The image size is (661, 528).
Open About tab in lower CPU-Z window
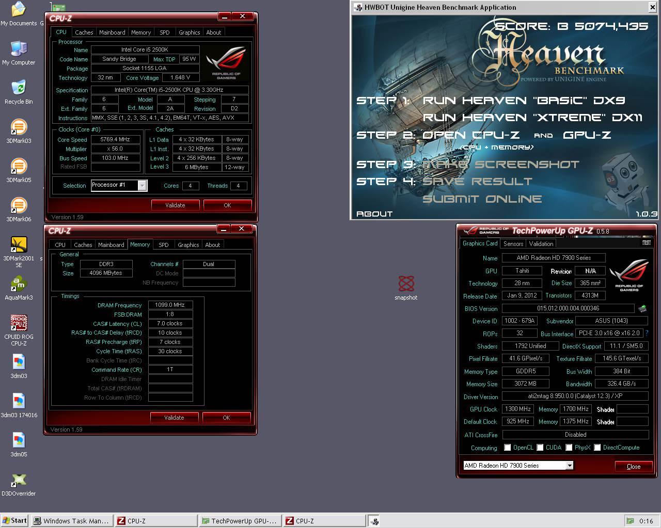click(213, 245)
